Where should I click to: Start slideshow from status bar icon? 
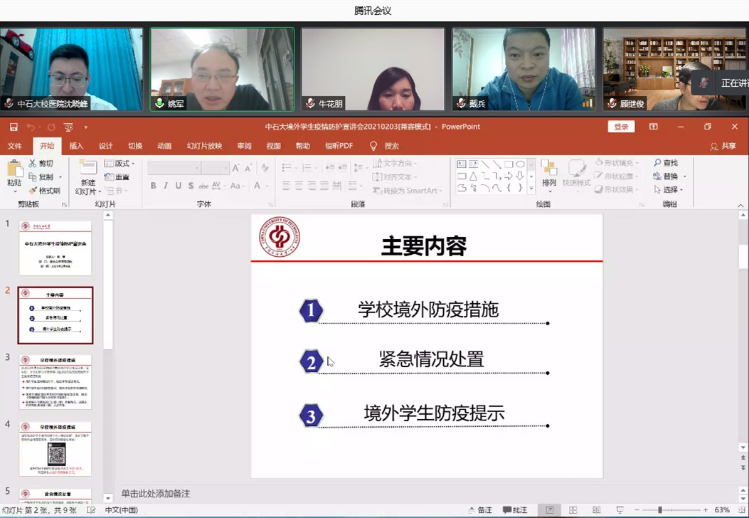point(620,510)
